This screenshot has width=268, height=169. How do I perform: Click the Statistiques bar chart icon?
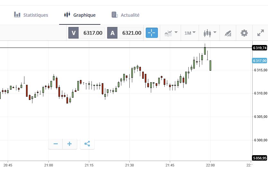click(17, 15)
